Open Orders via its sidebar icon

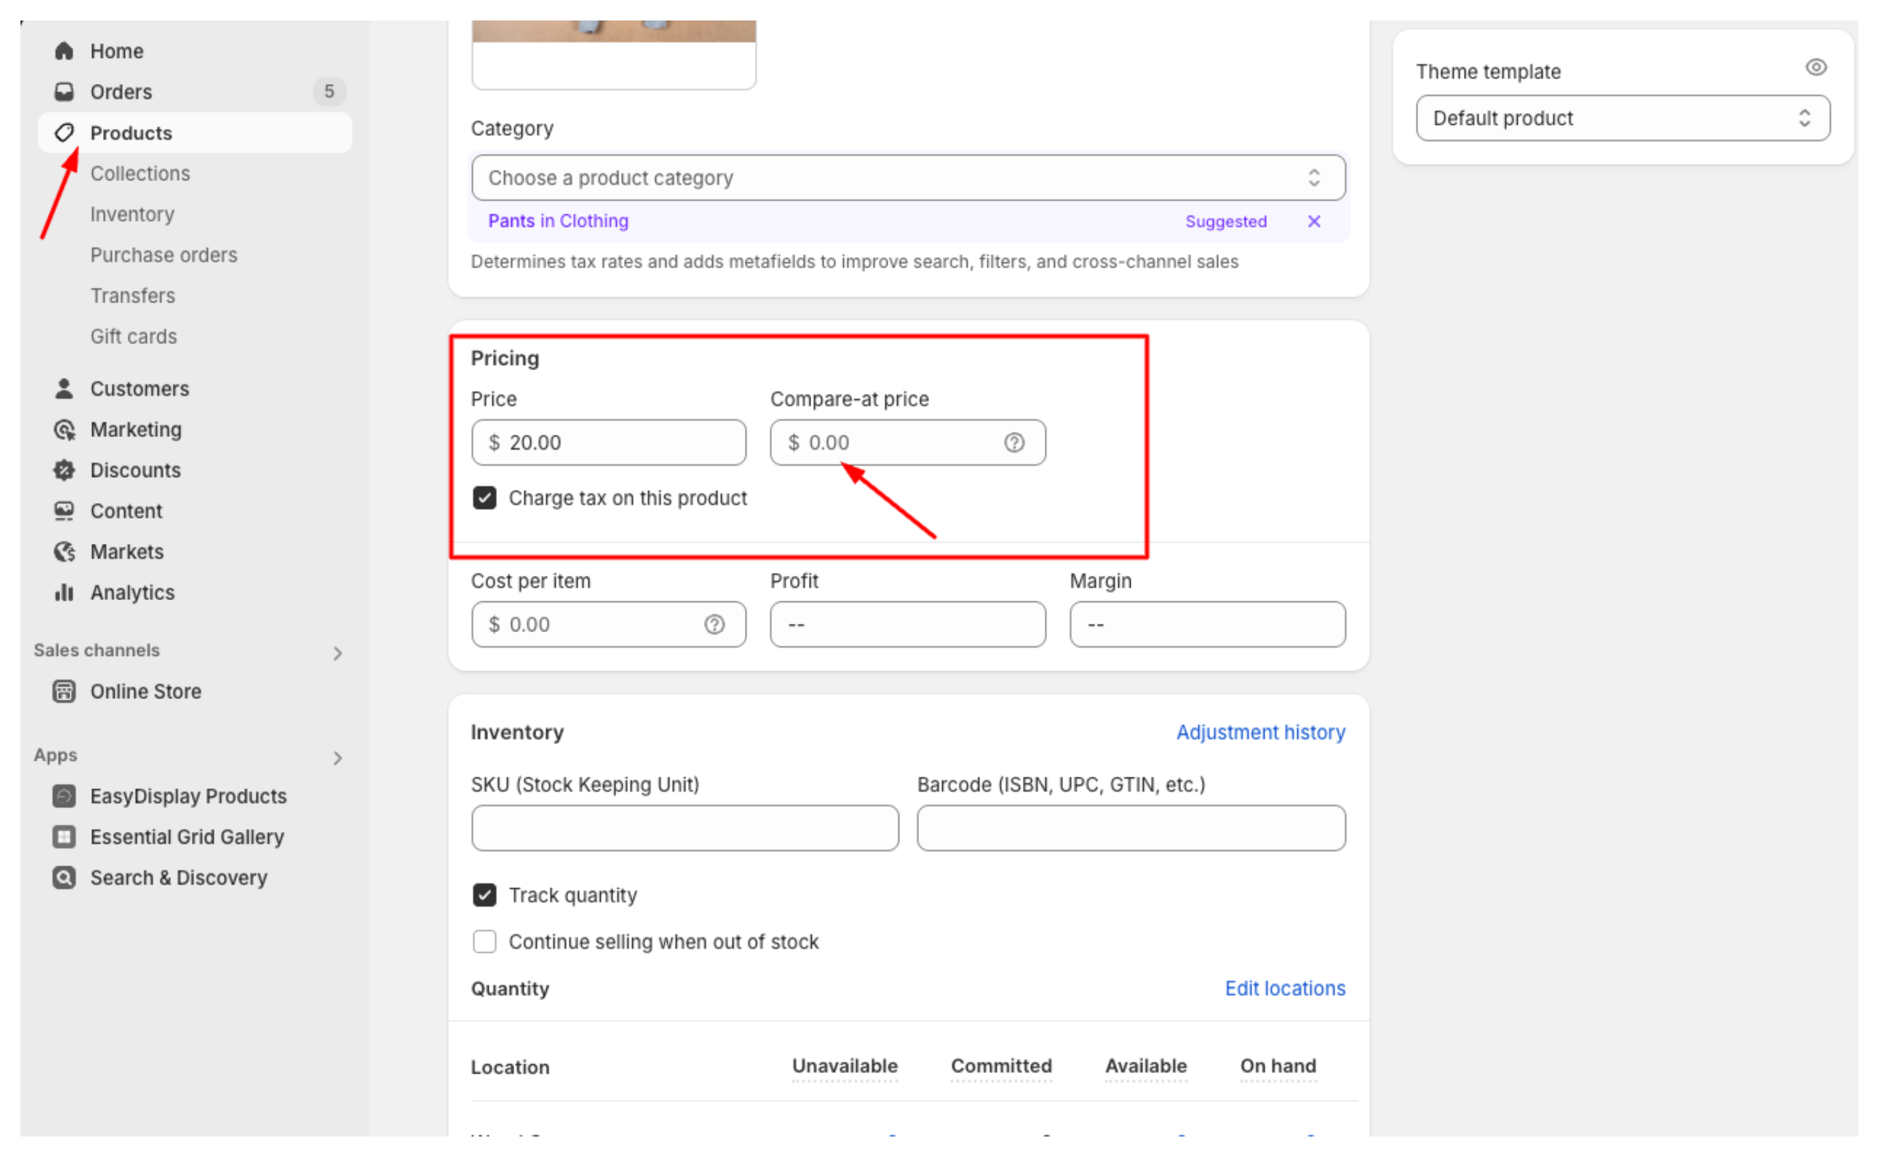[x=63, y=91]
